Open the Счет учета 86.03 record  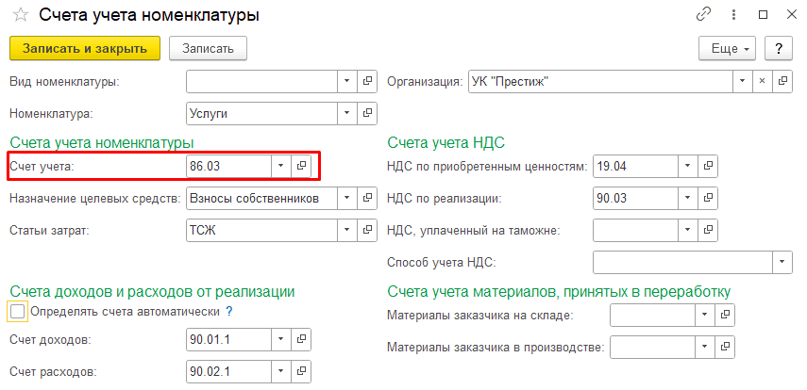tap(302, 166)
